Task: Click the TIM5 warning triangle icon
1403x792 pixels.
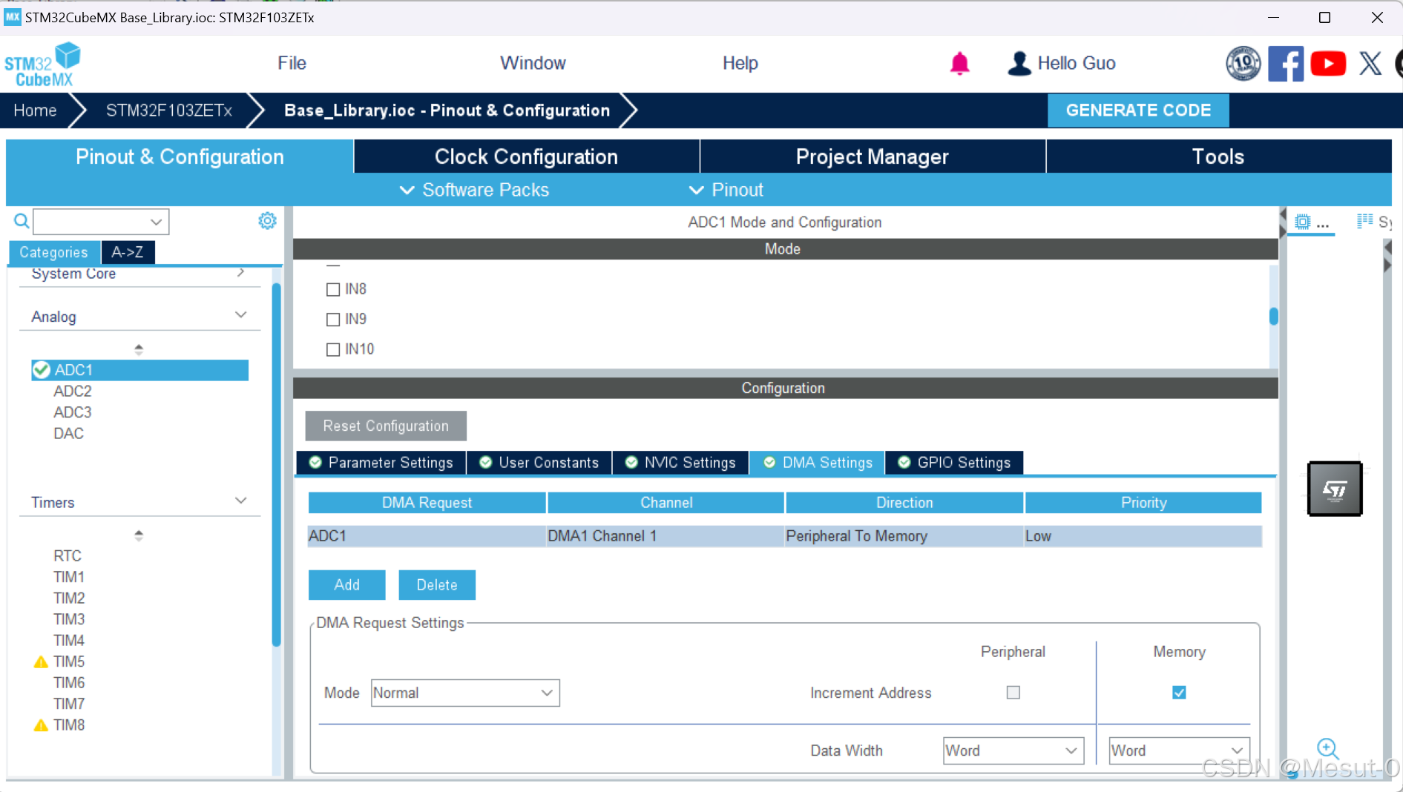Action: coord(41,661)
